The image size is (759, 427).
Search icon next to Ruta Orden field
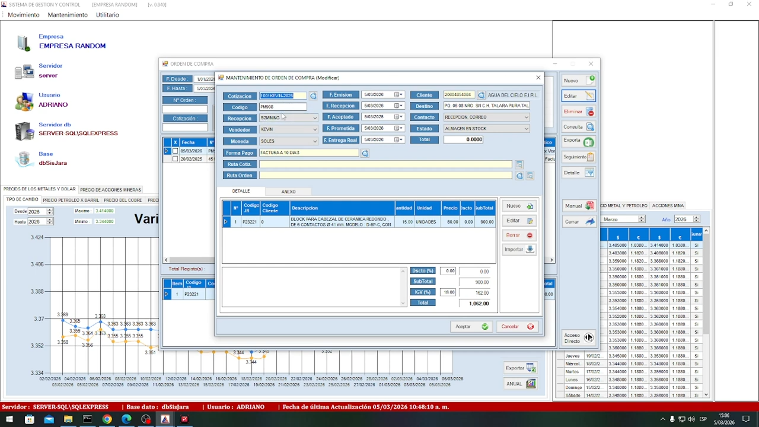(519, 176)
